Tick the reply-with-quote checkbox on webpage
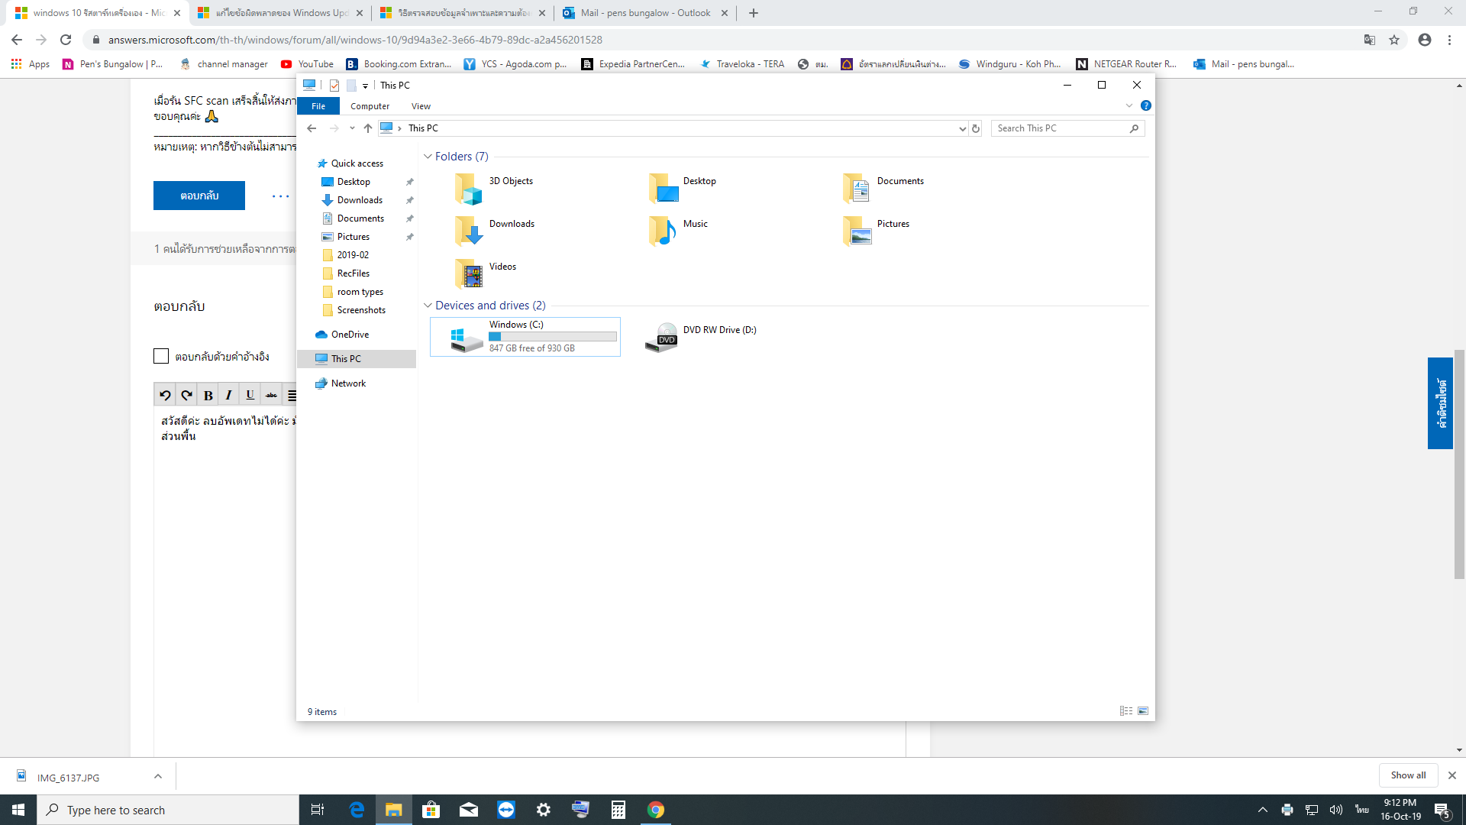1466x825 pixels. click(161, 357)
